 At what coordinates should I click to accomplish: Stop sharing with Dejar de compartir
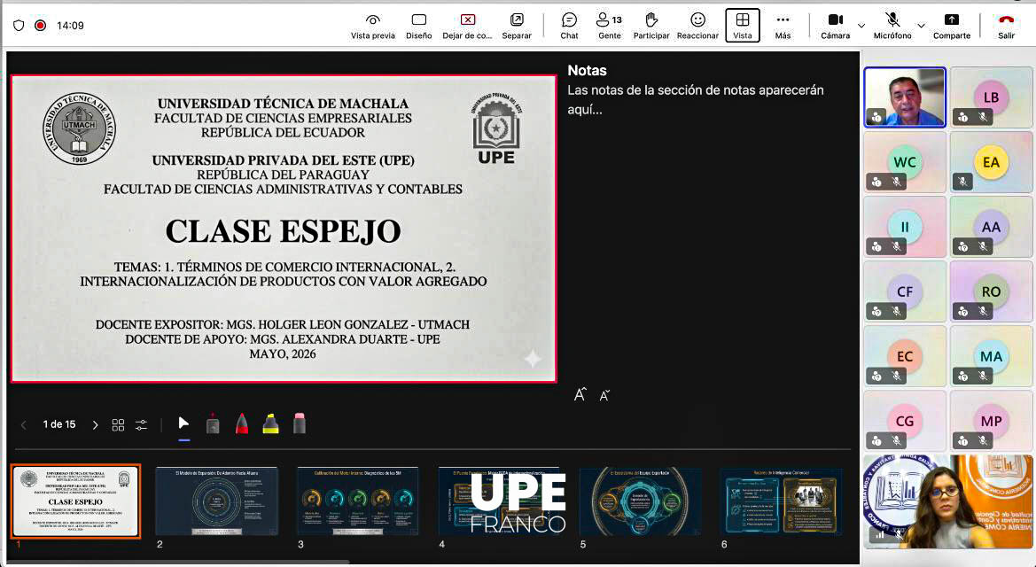(467, 26)
